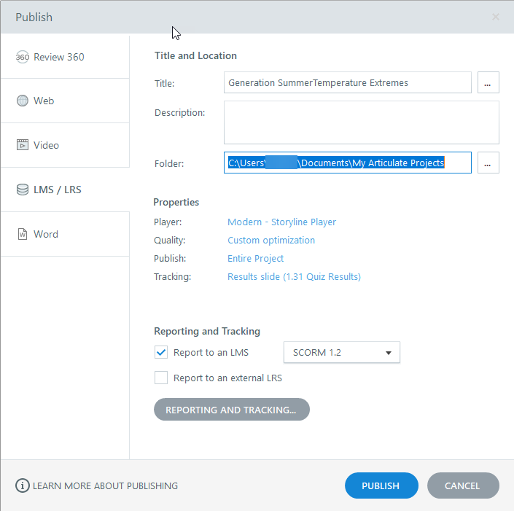Click the ellipsis button next to Title

coord(488,83)
